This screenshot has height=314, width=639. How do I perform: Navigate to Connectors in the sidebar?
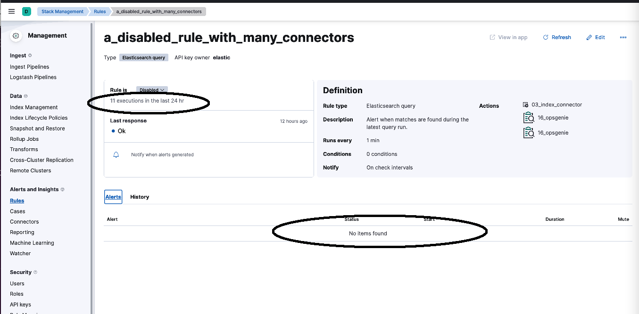(24, 221)
